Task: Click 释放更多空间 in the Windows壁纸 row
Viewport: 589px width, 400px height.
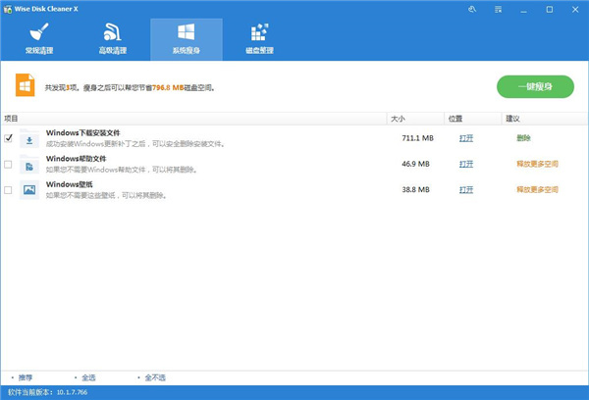Action: (x=537, y=190)
